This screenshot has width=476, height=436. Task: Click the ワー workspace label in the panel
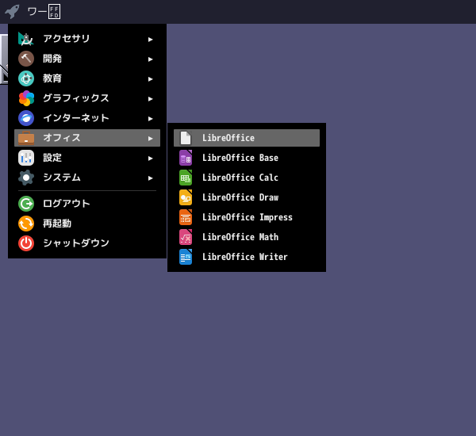[44, 12]
